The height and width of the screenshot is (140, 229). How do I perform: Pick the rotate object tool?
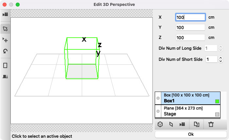coord(5,51)
